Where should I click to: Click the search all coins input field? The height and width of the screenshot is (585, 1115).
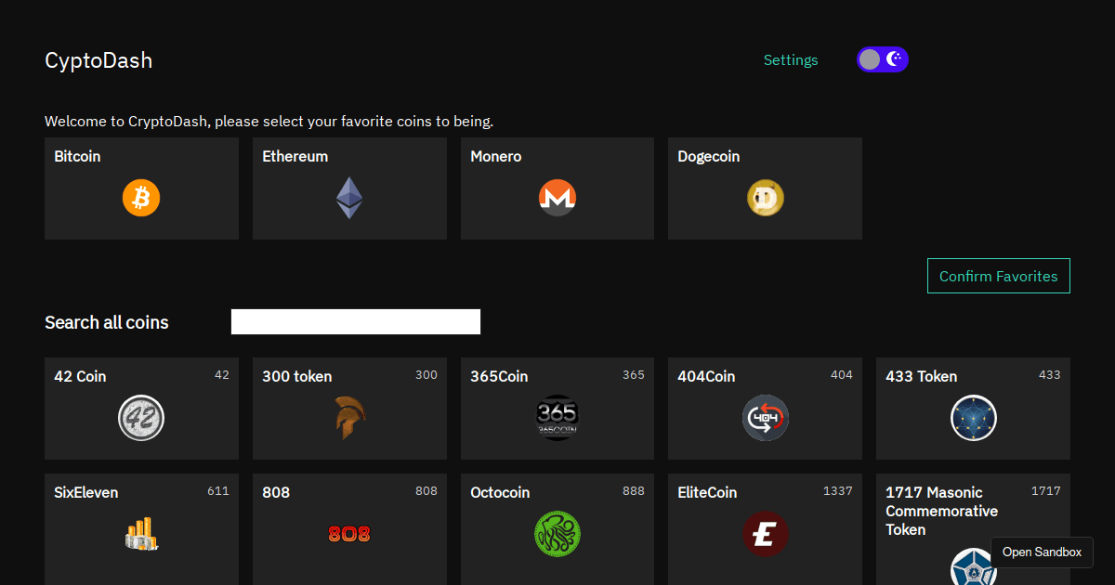click(356, 321)
